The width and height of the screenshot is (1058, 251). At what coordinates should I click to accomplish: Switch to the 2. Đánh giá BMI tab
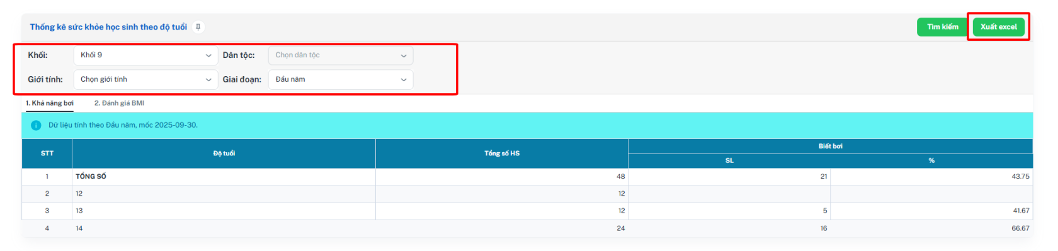[119, 103]
